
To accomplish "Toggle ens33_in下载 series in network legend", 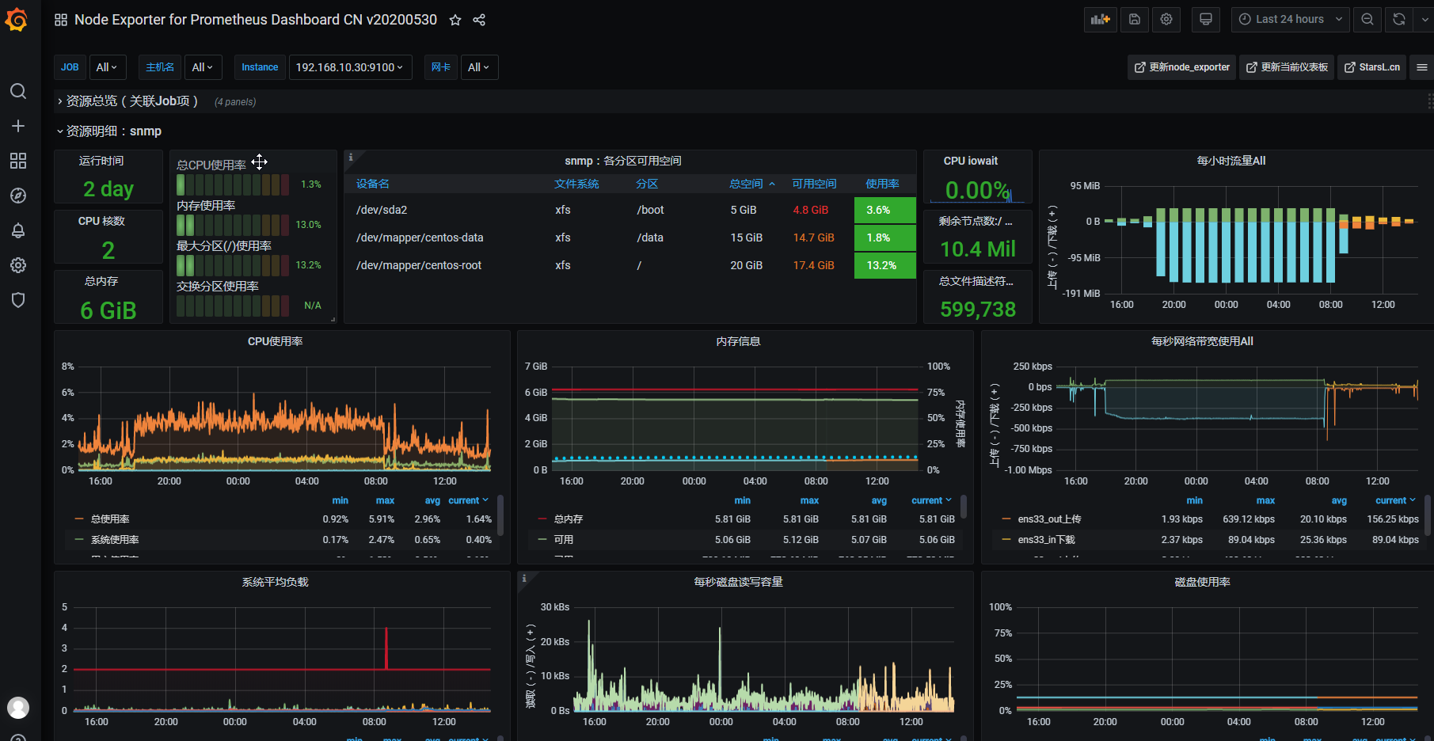I will 1046,540.
